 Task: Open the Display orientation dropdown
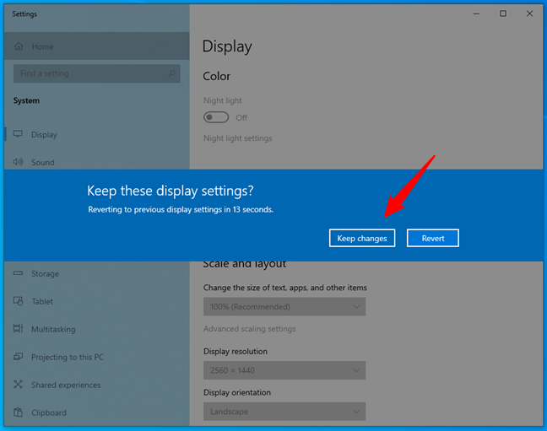[x=284, y=412]
